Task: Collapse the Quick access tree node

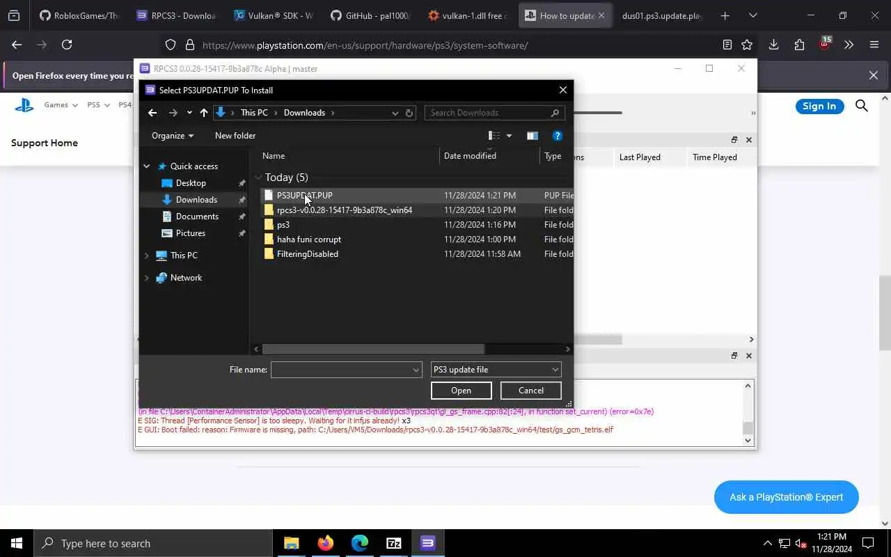Action: [147, 166]
